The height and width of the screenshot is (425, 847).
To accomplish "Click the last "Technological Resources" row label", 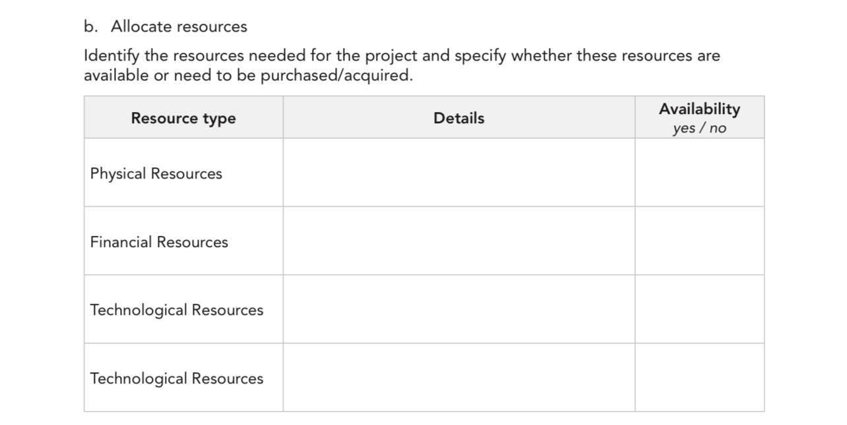I will pos(177,378).
